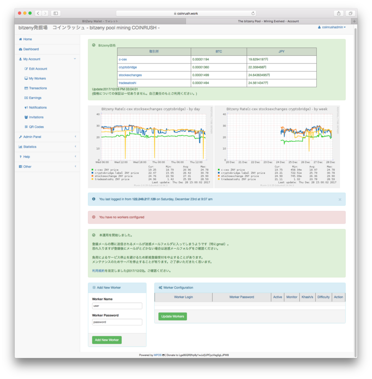
Task: Click the coinrush.work address bar
Action: [x=186, y=13]
